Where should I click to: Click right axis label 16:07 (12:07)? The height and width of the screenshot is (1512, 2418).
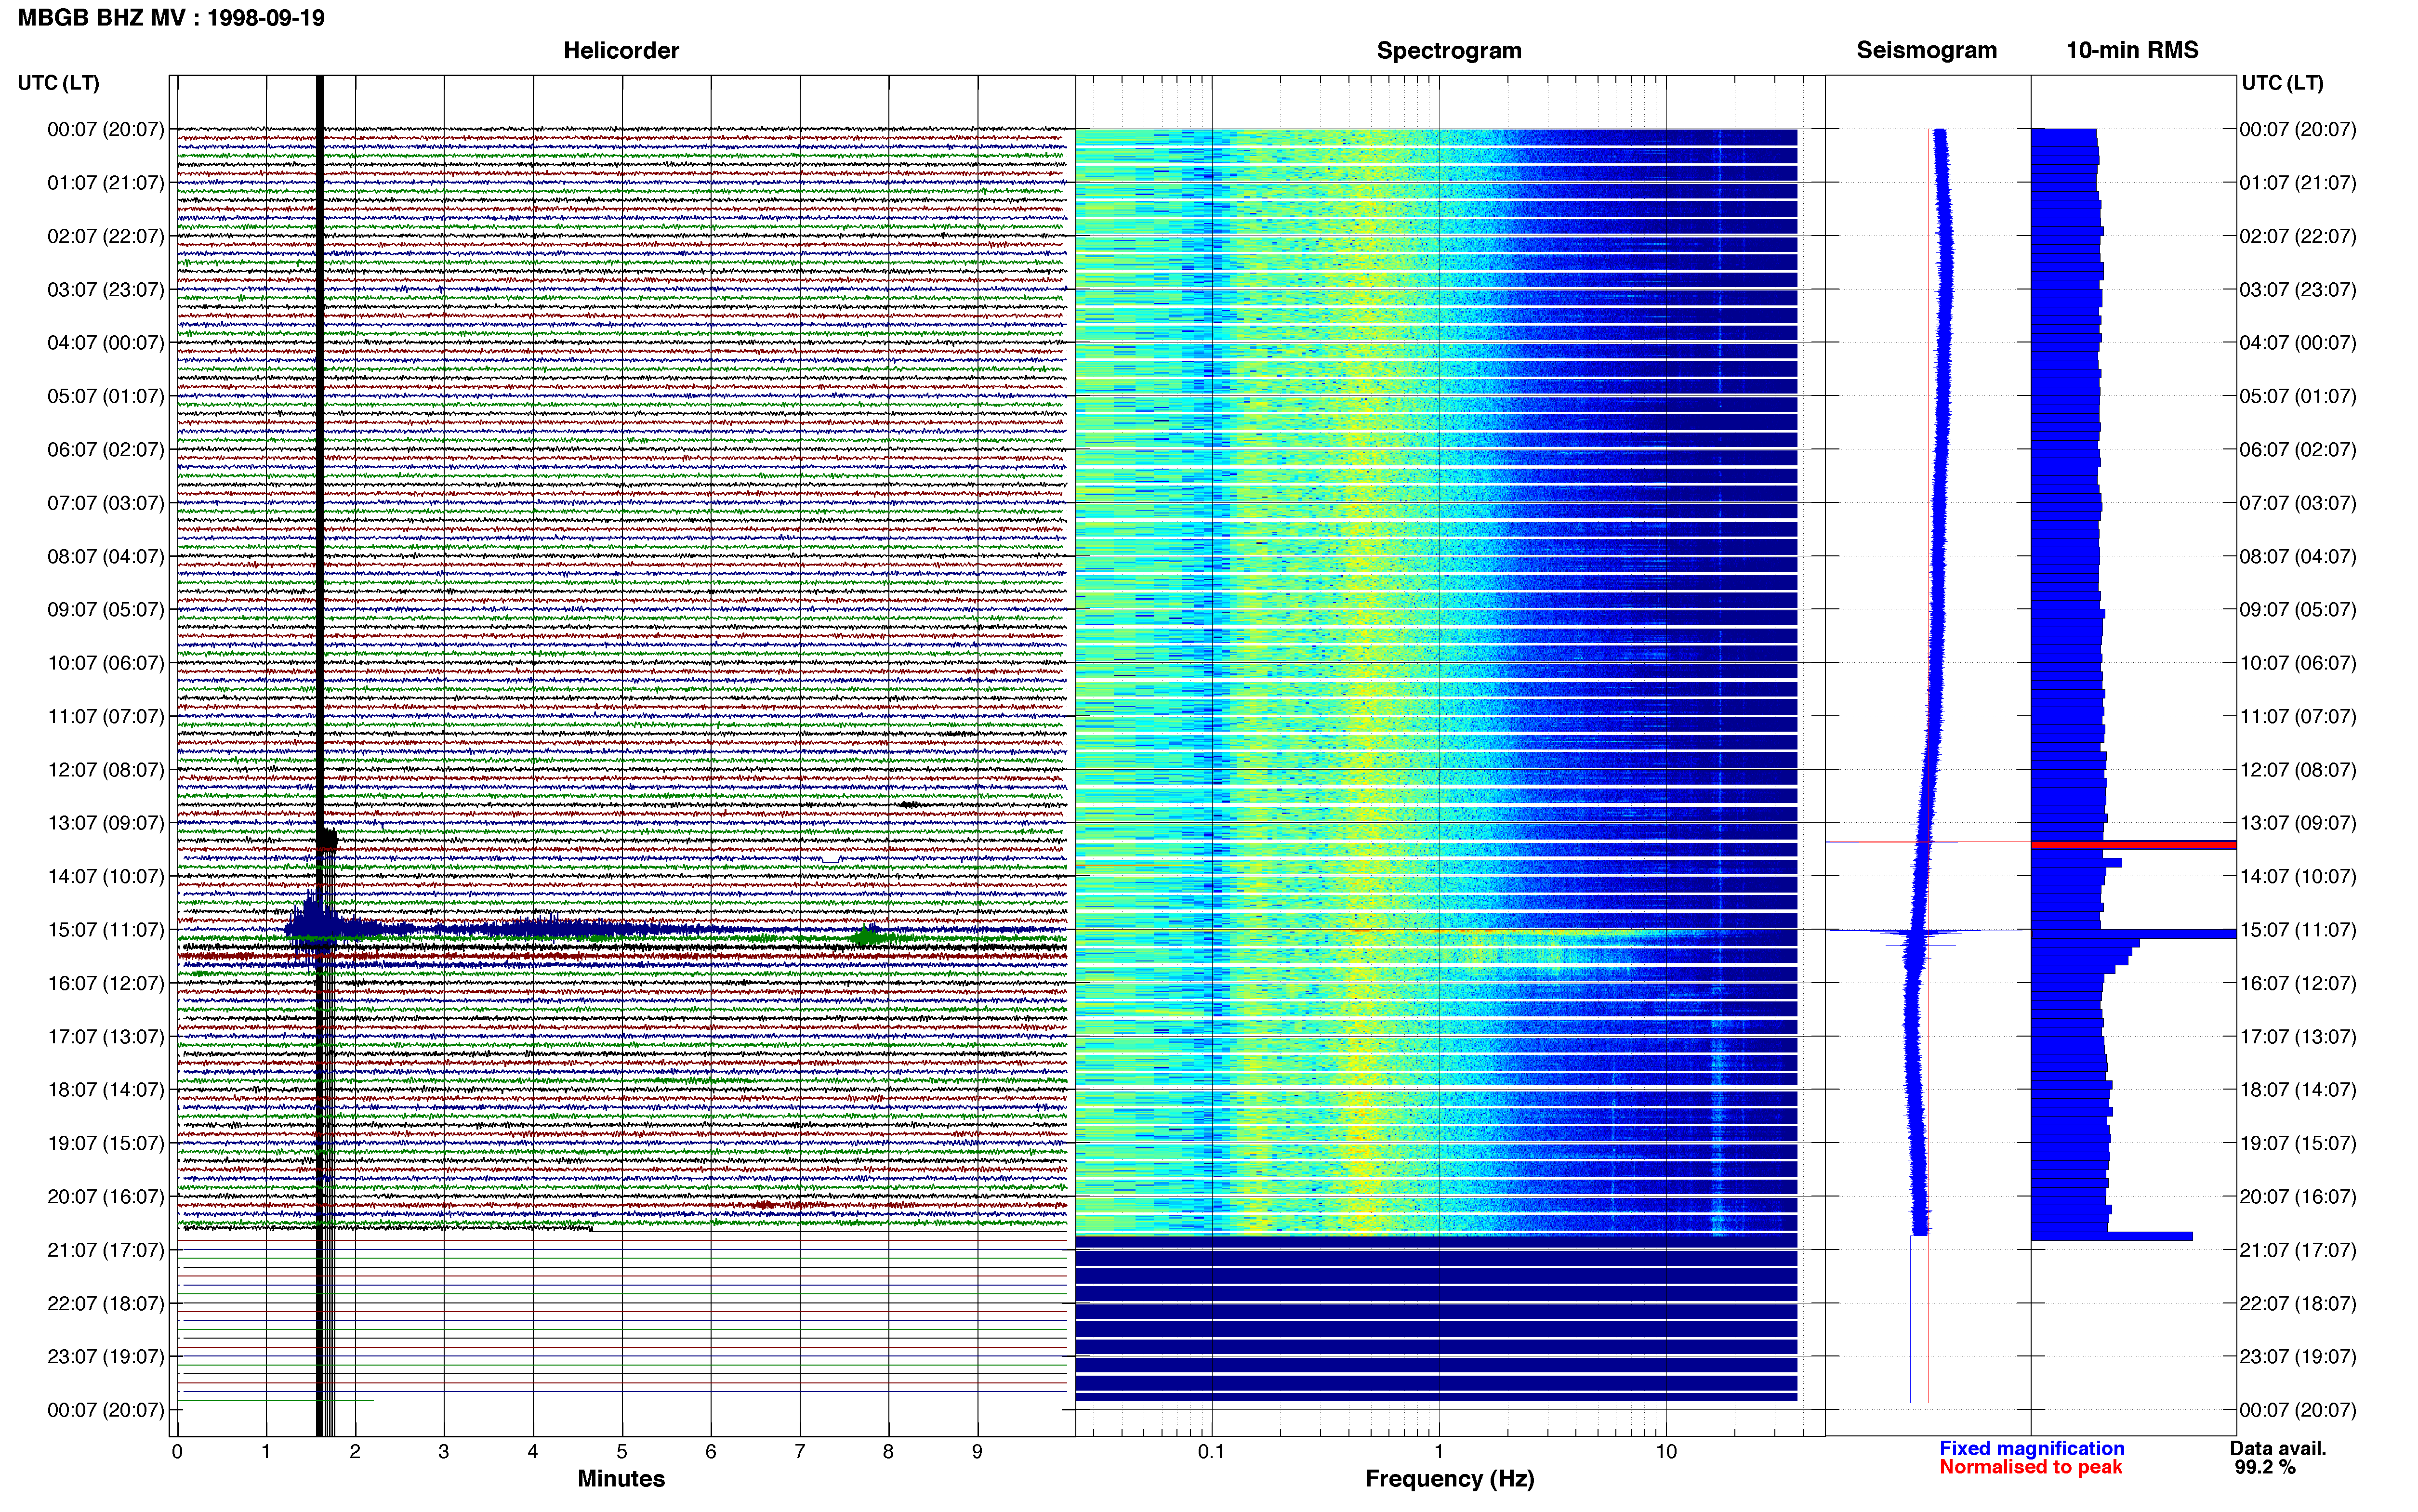click(x=2298, y=983)
